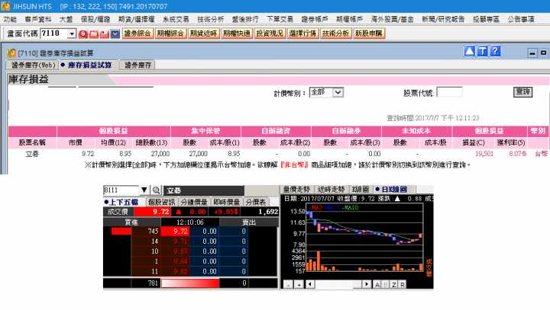Click chart scrollbar right arrow
Image resolution: width=550 pixels, height=310 pixels.
tap(367, 284)
